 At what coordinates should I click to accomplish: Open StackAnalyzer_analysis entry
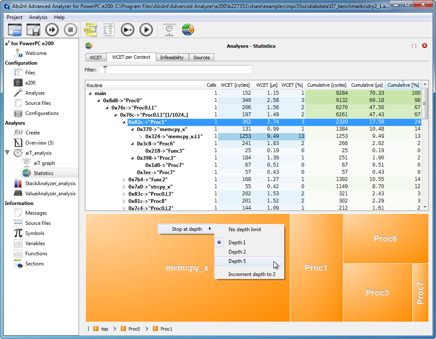tap(50, 183)
